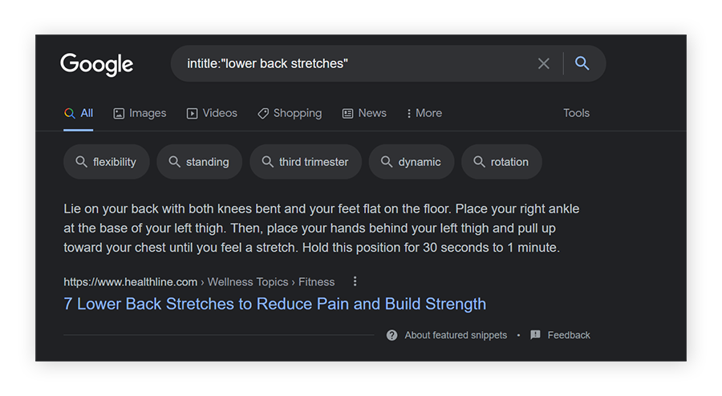Screen dimensions: 722x396
Task: Select the flexibility suggestion chip
Action: point(106,162)
